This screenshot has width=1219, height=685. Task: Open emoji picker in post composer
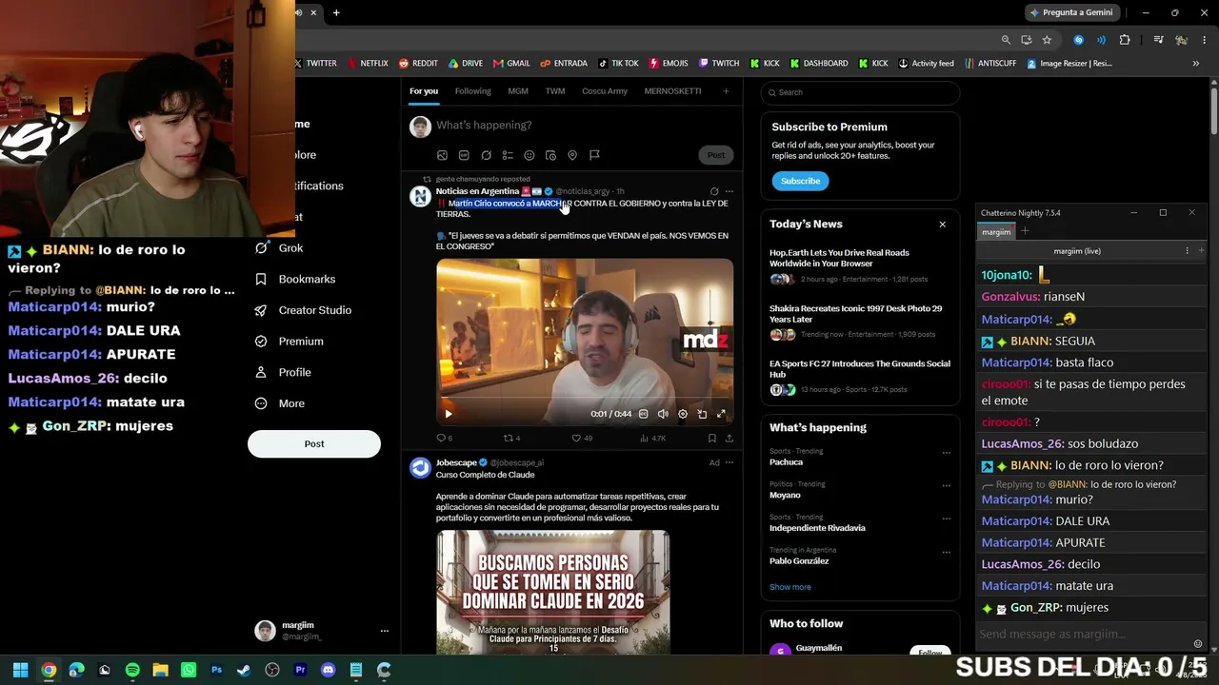point(530,155)
